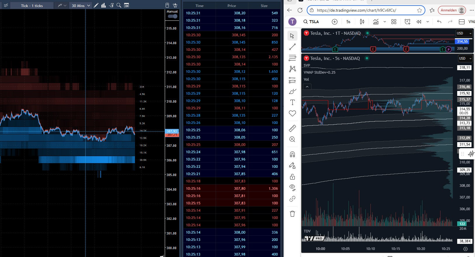Click the pencil drawing tool icon
Viewport: 475px width, 257px height.
click(x=96, y=5)
